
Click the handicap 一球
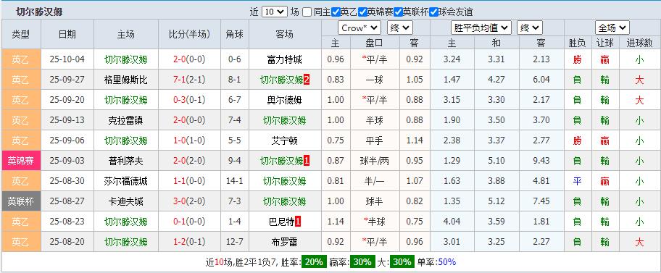375,80
